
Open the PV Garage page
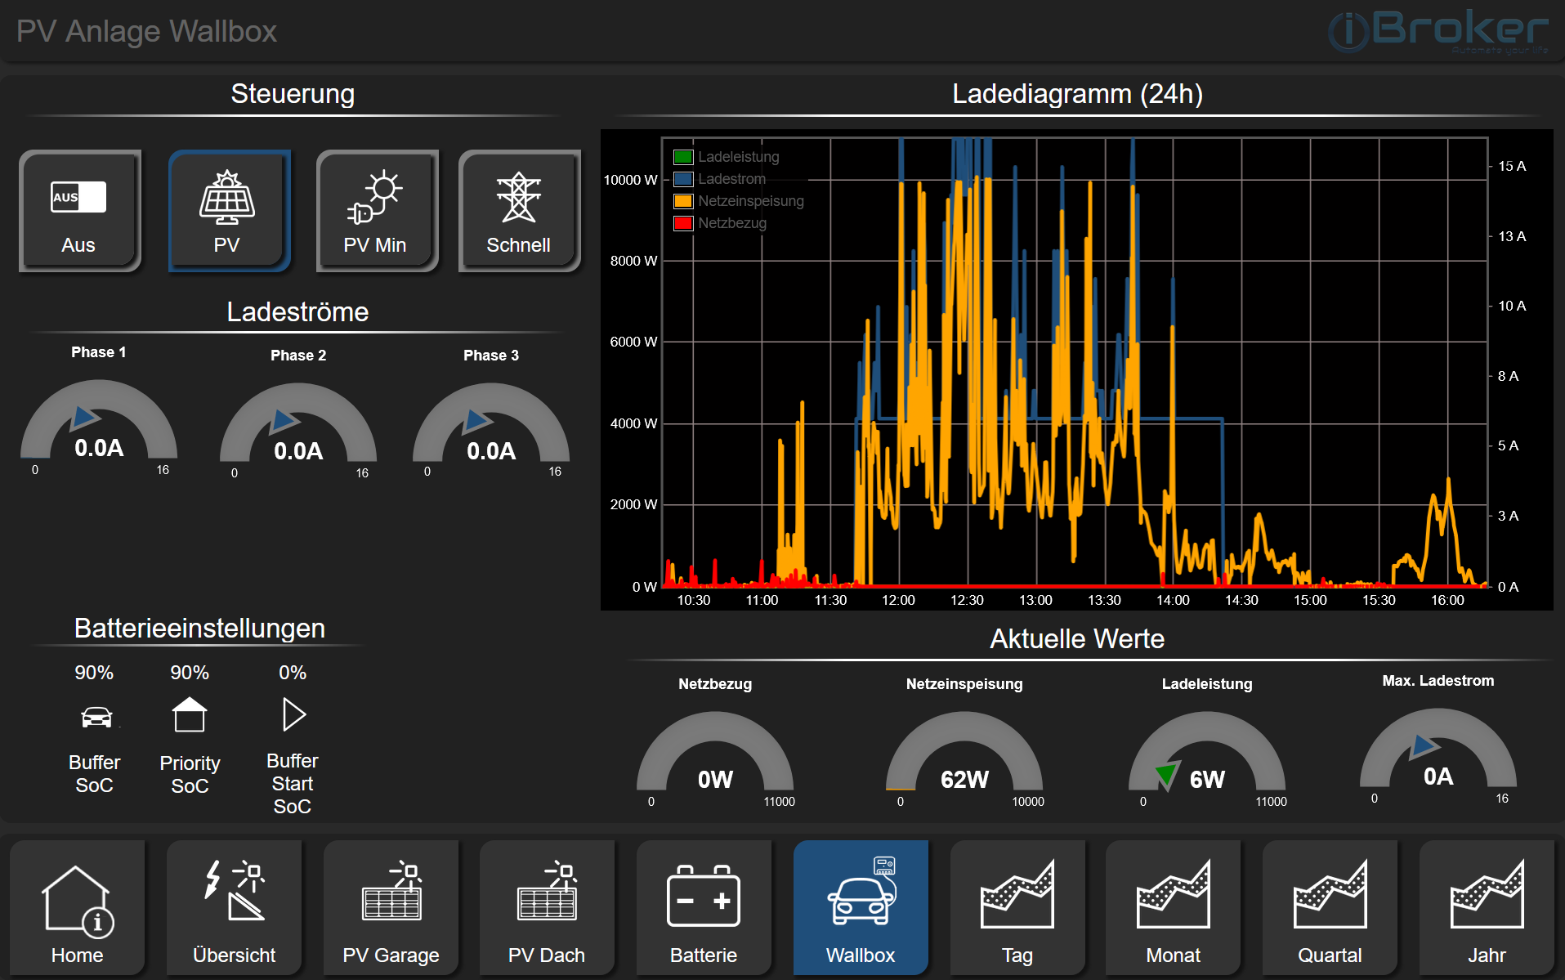(x=391, y=908)
